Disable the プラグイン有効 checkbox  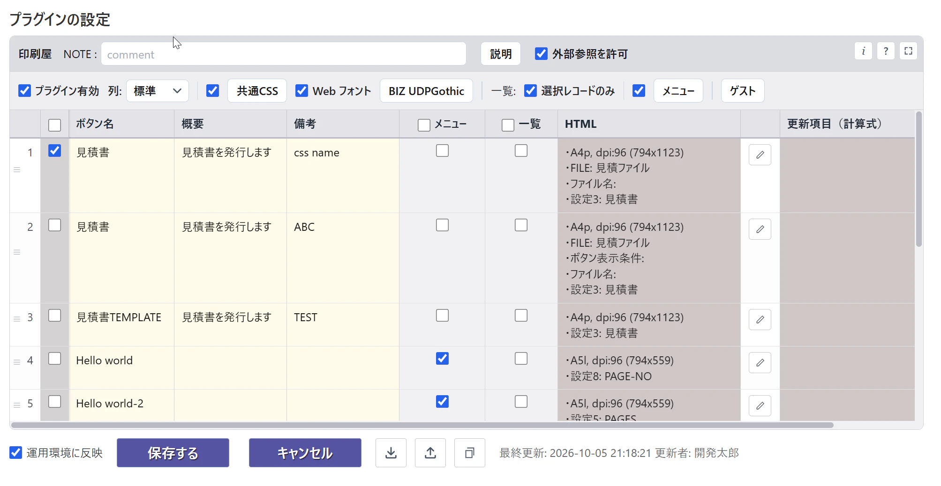(x=24, y=90)
